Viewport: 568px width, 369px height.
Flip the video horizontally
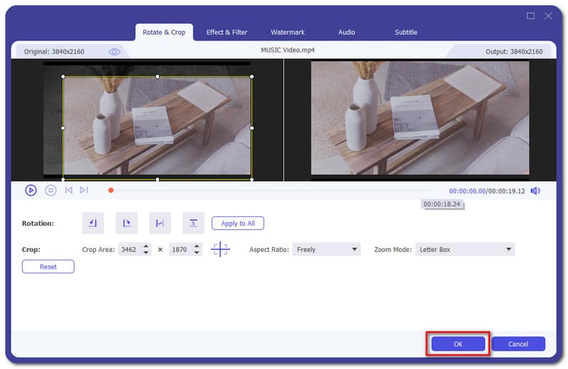coord(160,223)
